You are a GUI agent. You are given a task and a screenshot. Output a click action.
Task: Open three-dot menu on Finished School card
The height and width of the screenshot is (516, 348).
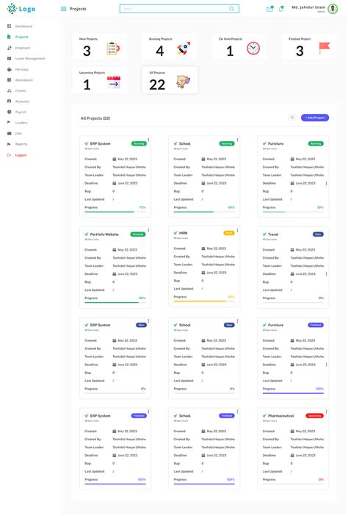click(238, 412)
